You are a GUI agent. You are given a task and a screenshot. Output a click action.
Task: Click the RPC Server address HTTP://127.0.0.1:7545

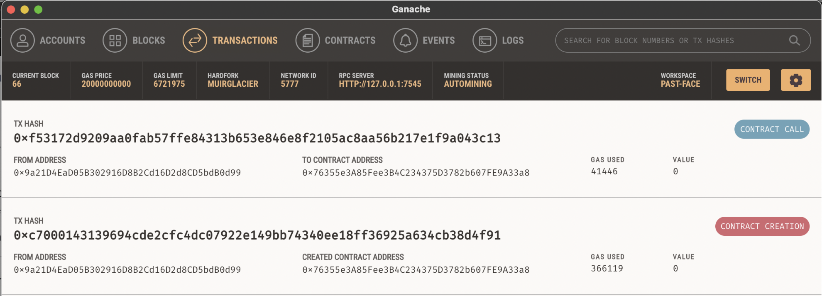point(380,84)
